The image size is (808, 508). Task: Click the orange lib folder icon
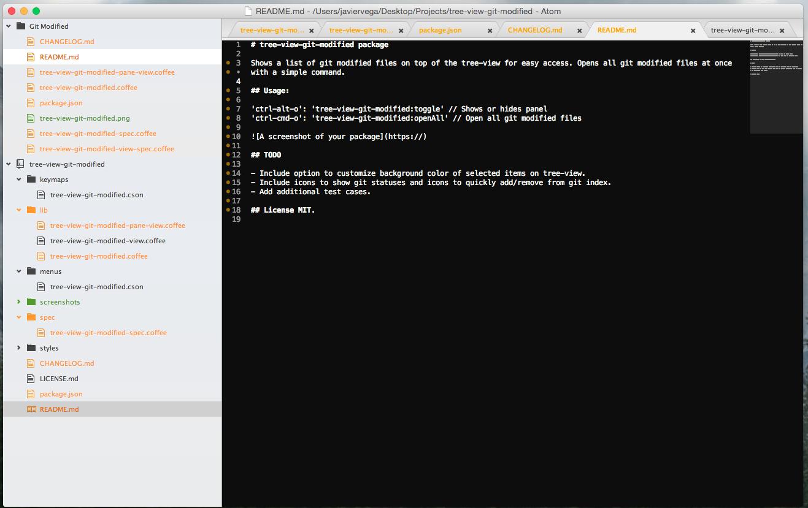tap(31, 210)
